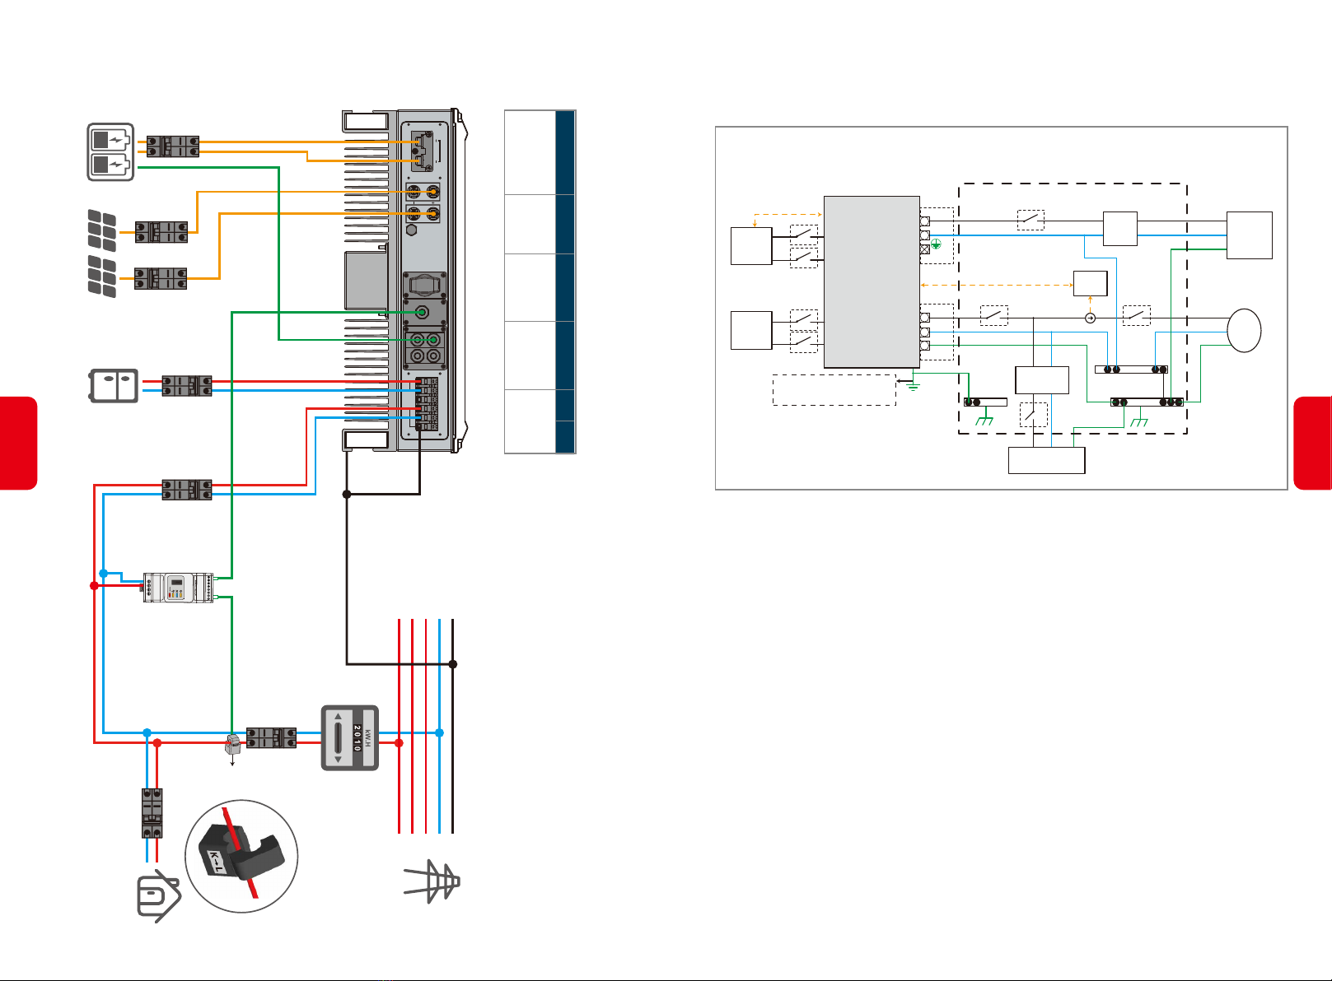Click the small CT clamp on the red wire
The height and width of the screenshot is (981, 1332).
tap(232, 745)
